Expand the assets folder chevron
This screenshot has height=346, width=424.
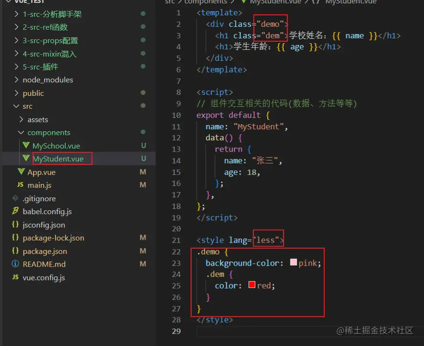[x=22, y=119]
